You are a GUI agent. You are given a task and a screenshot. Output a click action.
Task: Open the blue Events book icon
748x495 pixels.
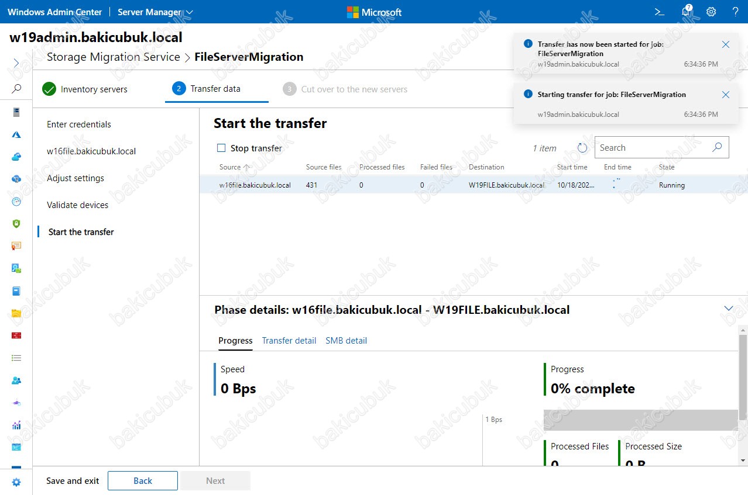pyautogui.click(x=16, y=290)
